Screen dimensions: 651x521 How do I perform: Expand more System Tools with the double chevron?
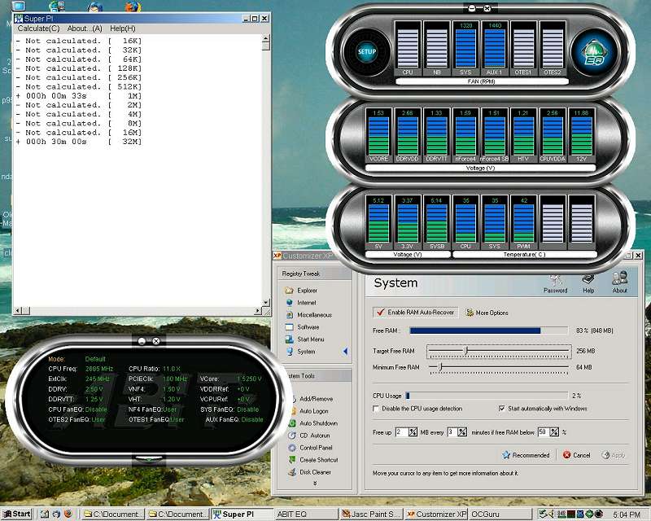point(315,484)
